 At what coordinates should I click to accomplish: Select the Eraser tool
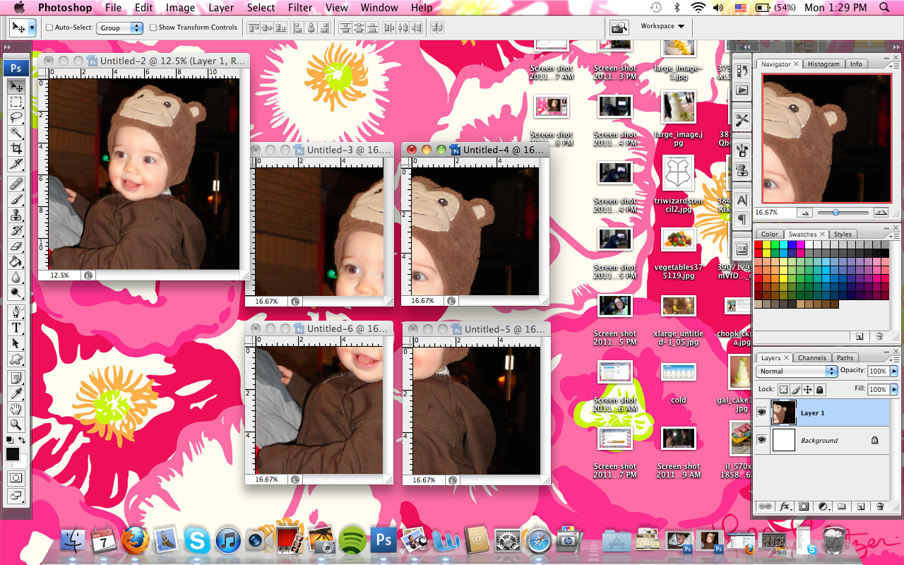(x=16, y=246)
